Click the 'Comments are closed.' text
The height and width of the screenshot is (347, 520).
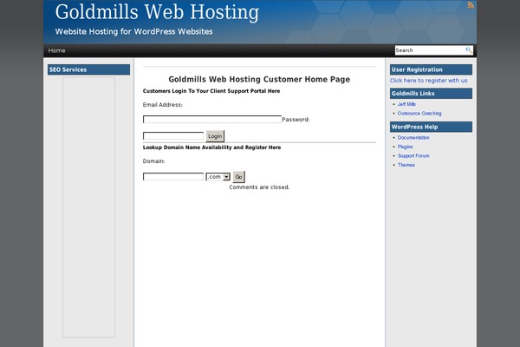point(259,187)
